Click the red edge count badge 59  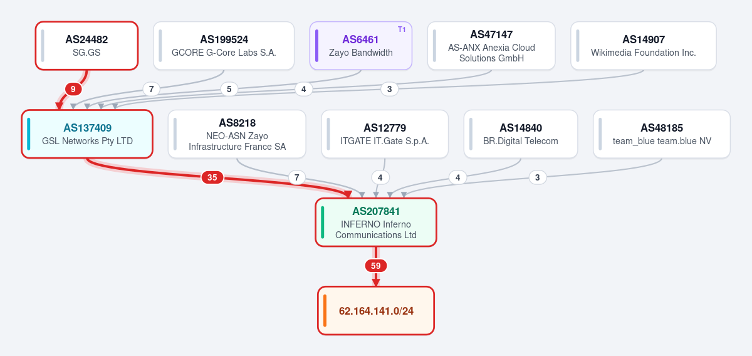click(376, 266)
